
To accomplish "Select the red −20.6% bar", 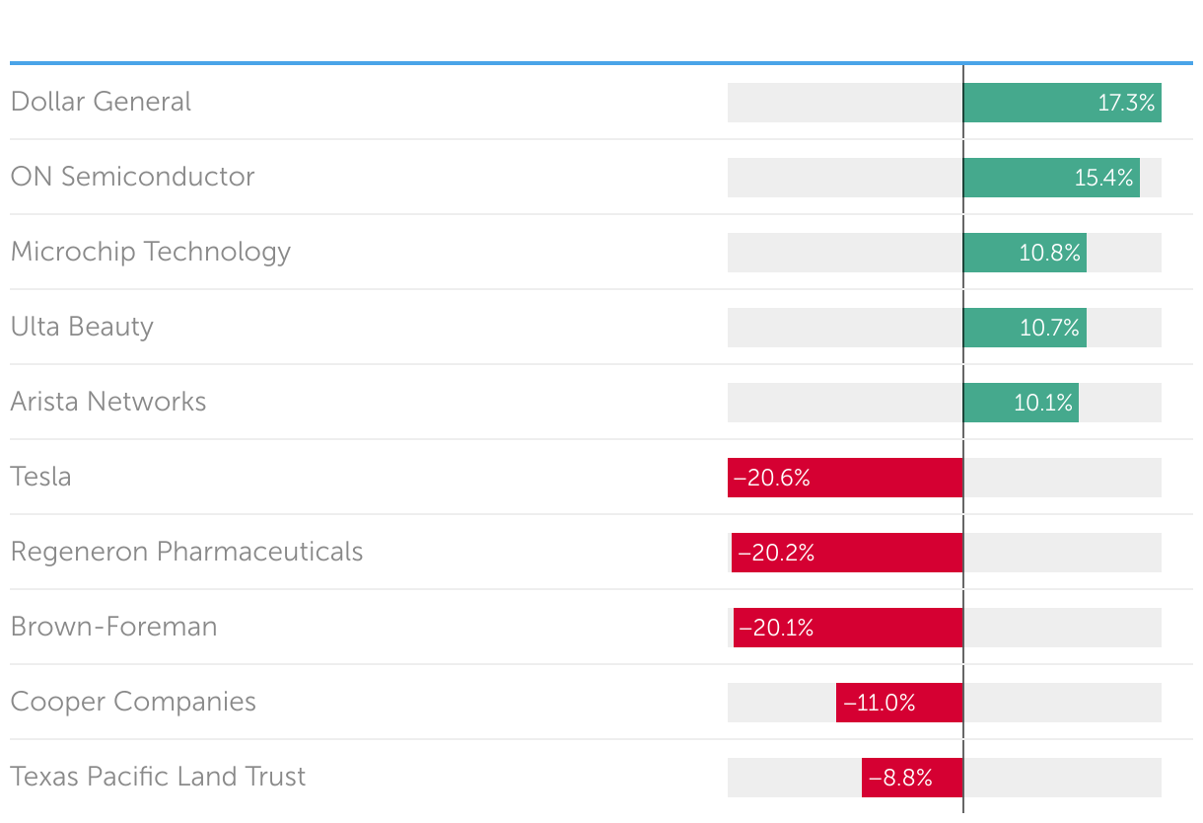I will (845, 478).
